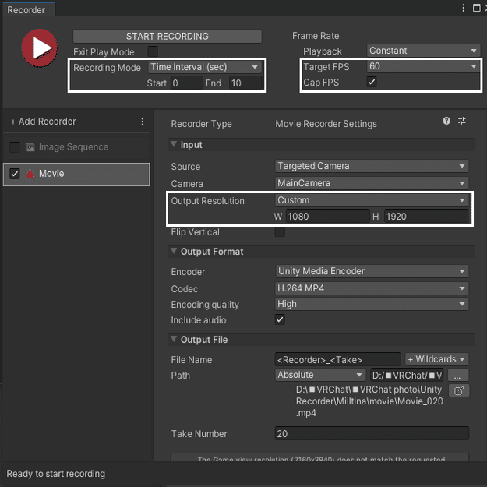The width and height of the screenshot is (487, 487).
Task: Open the Playback Constant dropdown
Action: coord(423,51)
